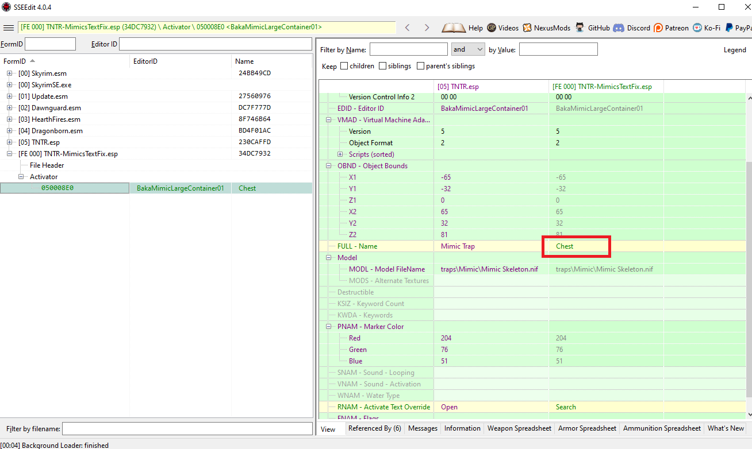The image size is (752, 449).
Task: Click the Ko-Fi icon
Action: (x=697, y=28)
